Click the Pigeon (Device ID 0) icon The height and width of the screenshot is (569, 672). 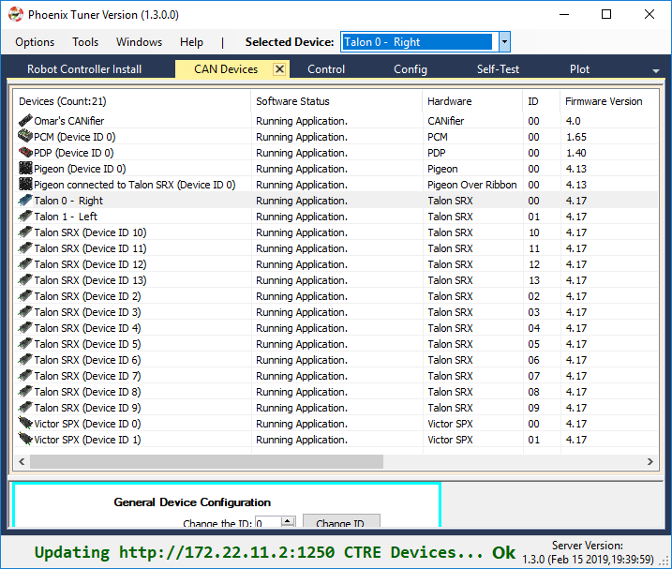coord(25,168)
